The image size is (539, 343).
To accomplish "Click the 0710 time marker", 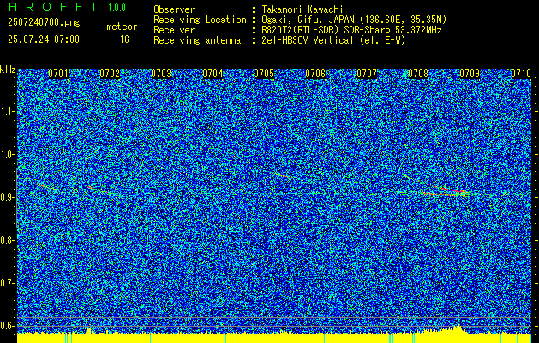I will (x=521, y=73).
